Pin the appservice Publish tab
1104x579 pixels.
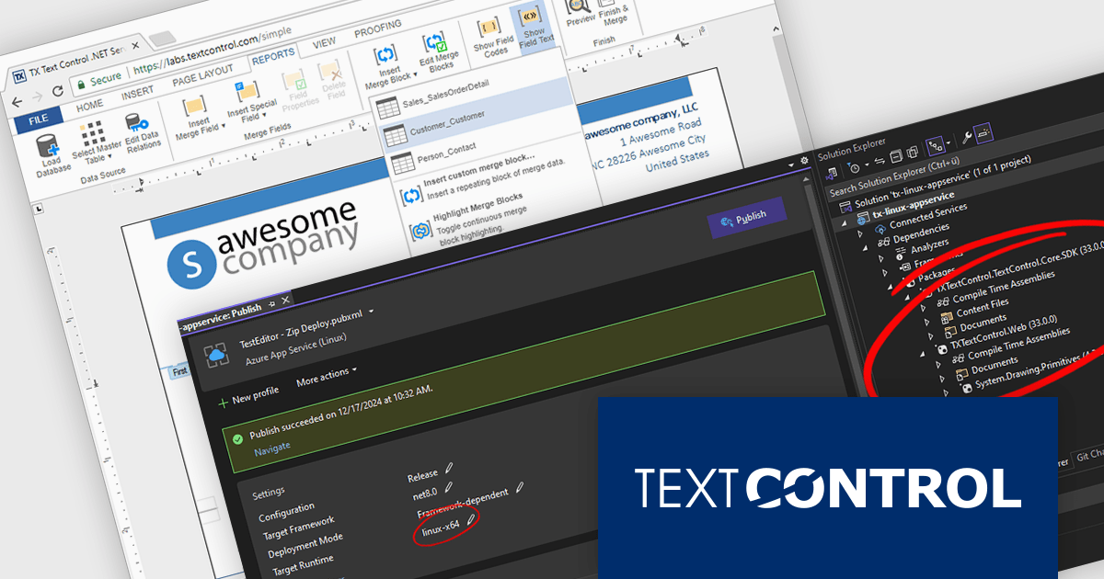[x=271, y=302]
